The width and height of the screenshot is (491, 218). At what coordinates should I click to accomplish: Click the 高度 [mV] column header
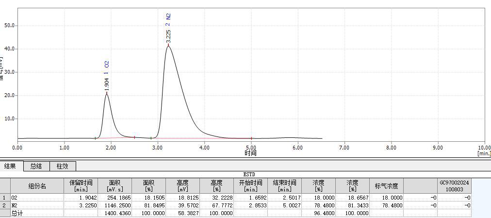click(x=182, y=186)
